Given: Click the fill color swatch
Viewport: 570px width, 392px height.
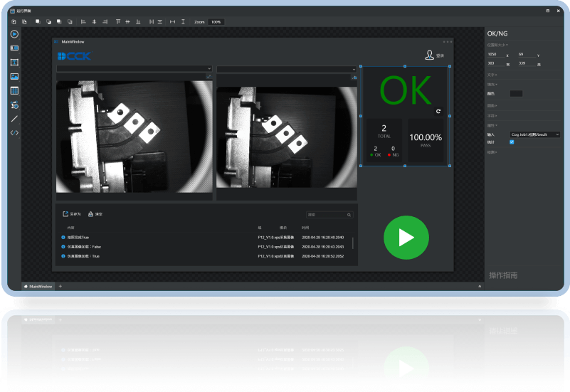Looking at the screenshot, I should [516, 93].
